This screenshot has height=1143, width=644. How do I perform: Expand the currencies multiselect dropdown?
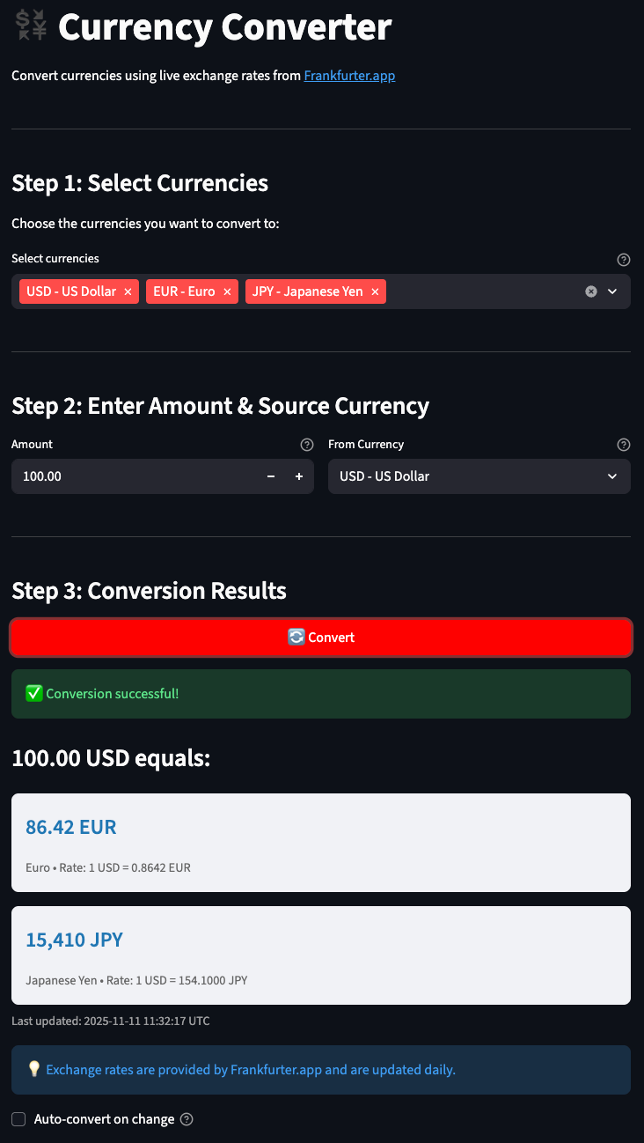pyautogui.click(x=613, y=291)
